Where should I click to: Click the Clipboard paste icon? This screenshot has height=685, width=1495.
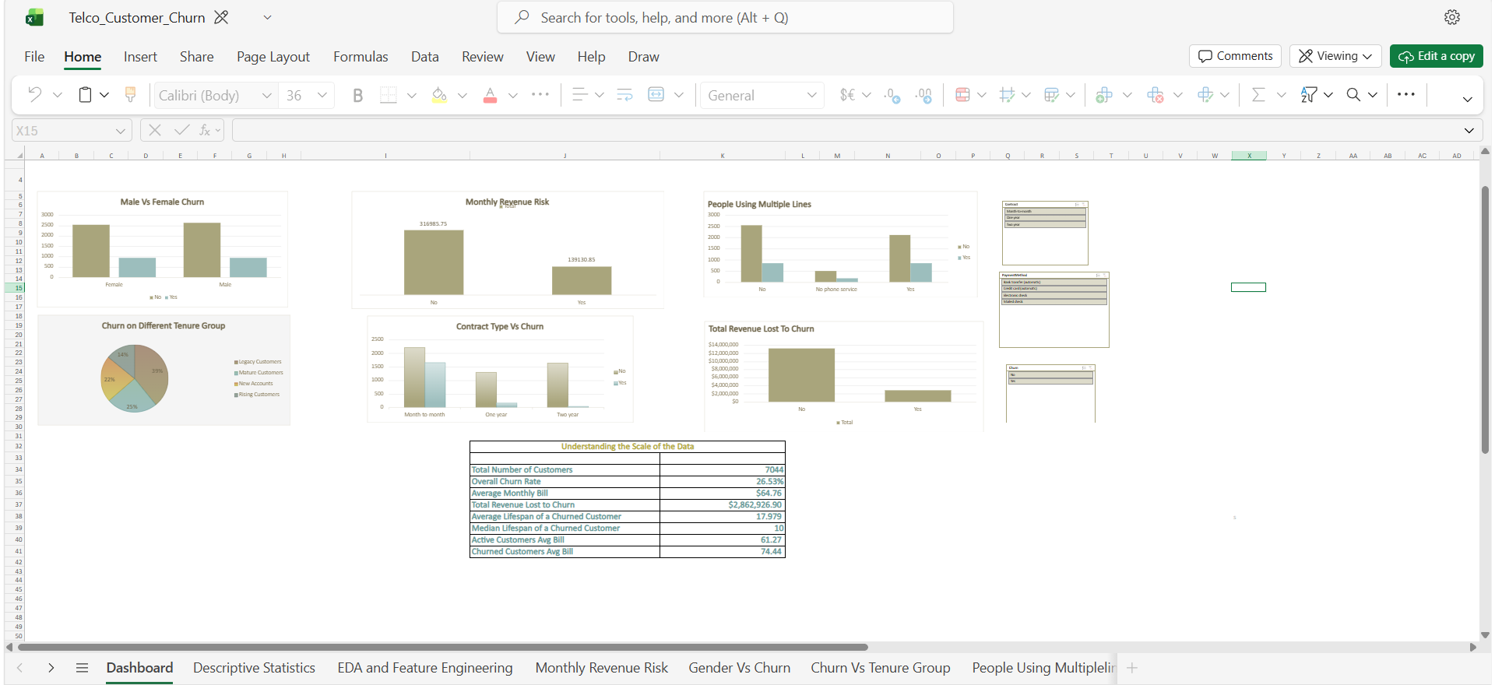85,95
